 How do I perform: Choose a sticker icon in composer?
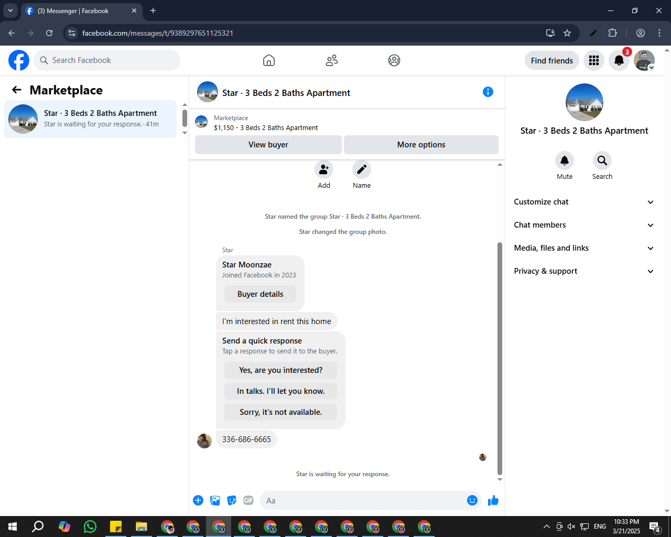(x=232, y=500)
